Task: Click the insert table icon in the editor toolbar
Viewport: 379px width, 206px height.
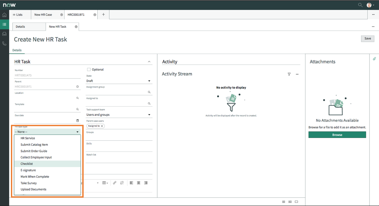Action: point(105,183)
